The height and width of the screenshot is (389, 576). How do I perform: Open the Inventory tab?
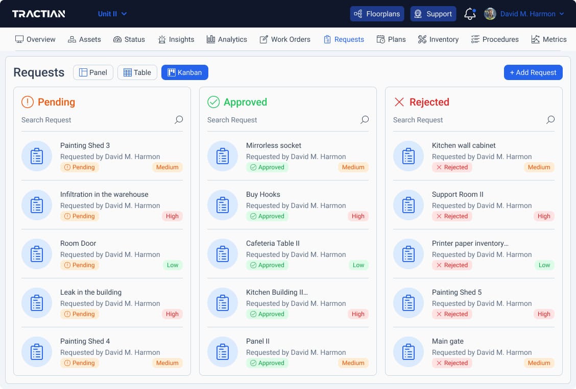pyautogui.click(x=438, y=39)
